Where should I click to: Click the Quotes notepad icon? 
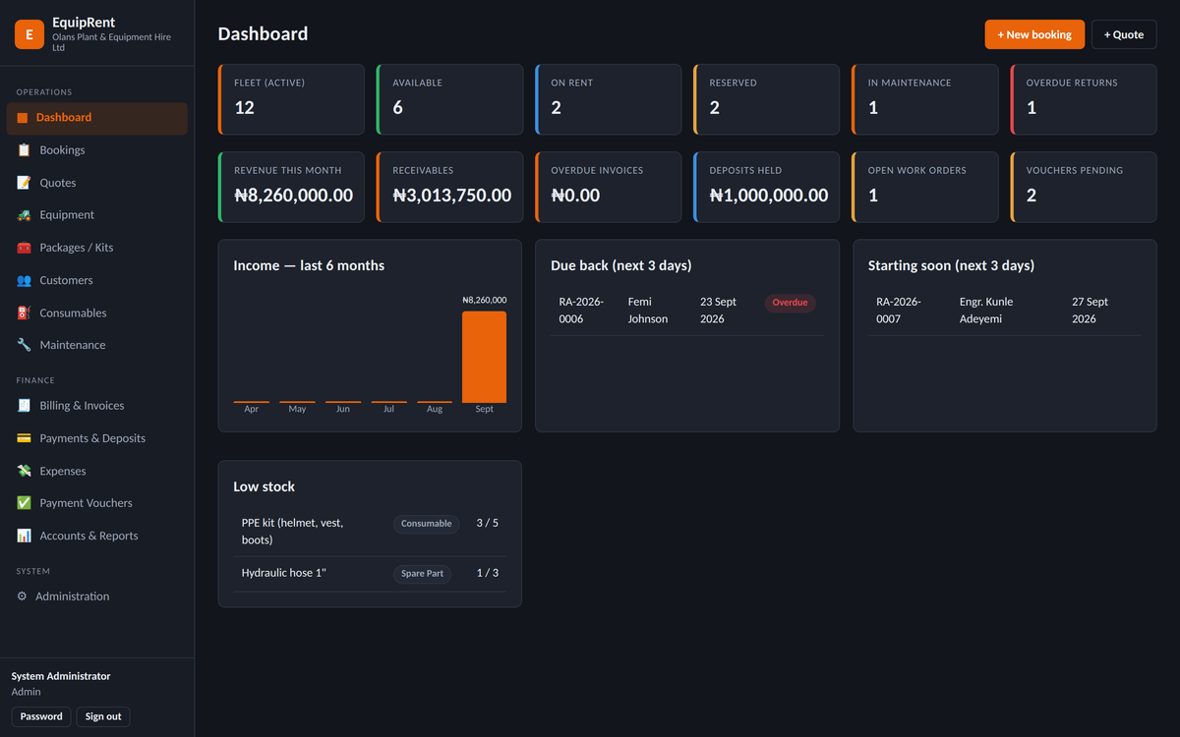click(x=24, y=183)
